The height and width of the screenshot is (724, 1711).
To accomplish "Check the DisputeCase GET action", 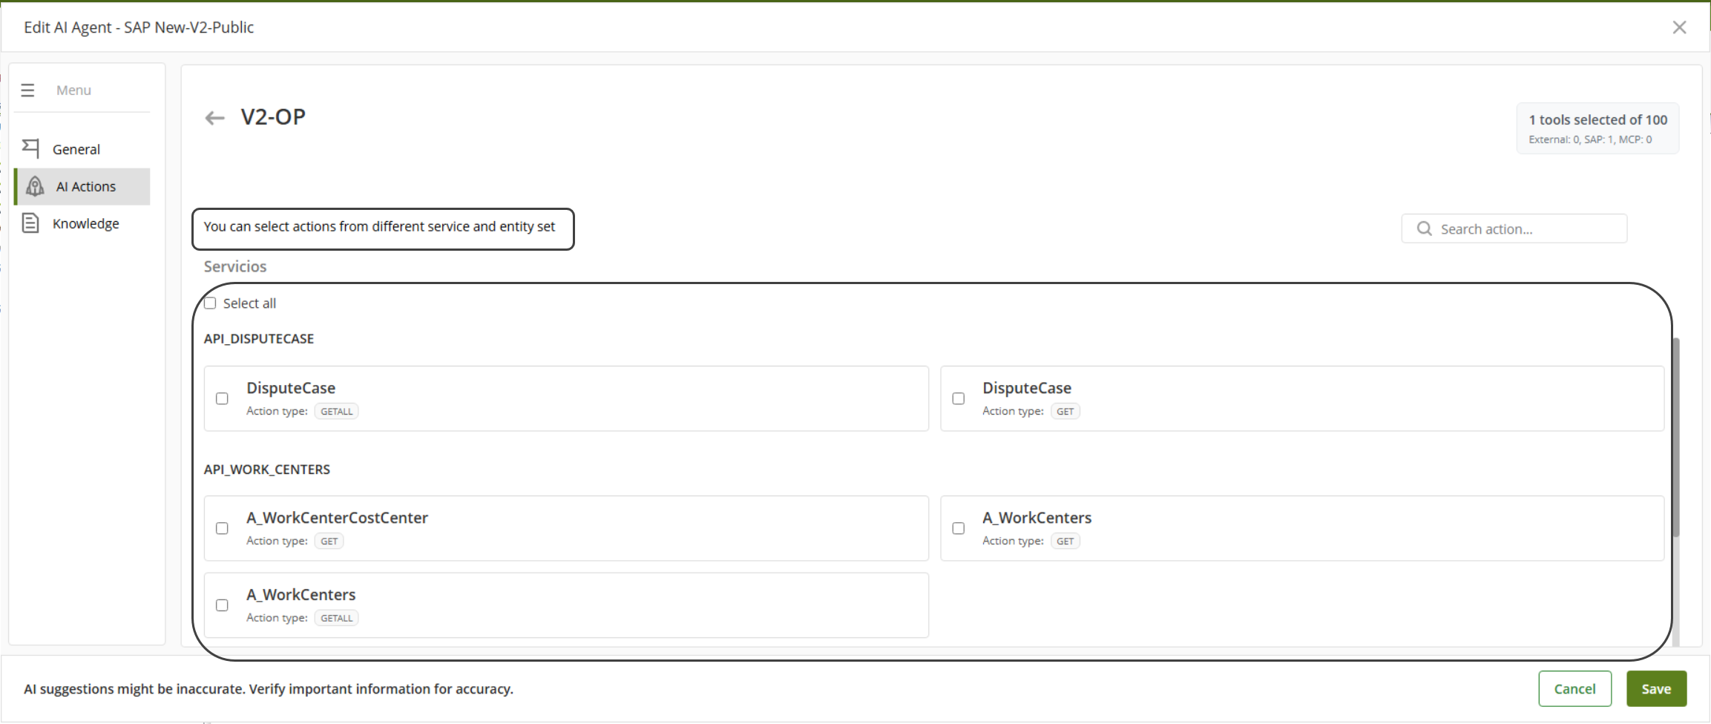I will click(958, 398).
